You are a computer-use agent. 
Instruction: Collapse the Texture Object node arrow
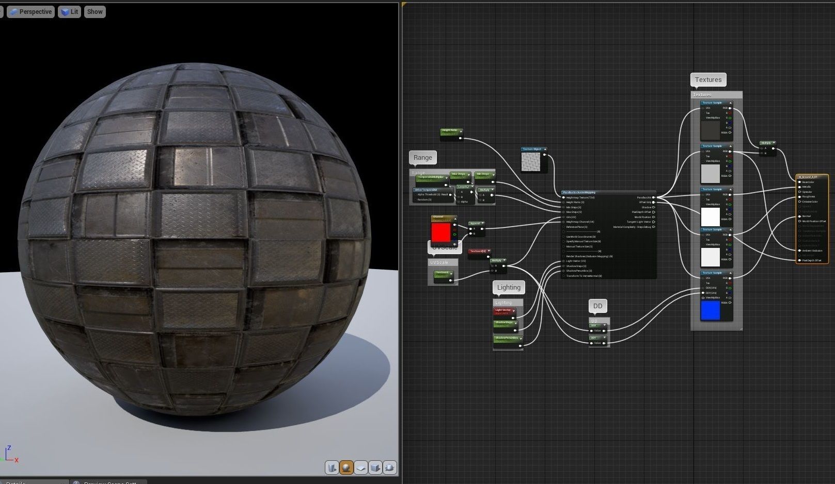pos(545,149)
